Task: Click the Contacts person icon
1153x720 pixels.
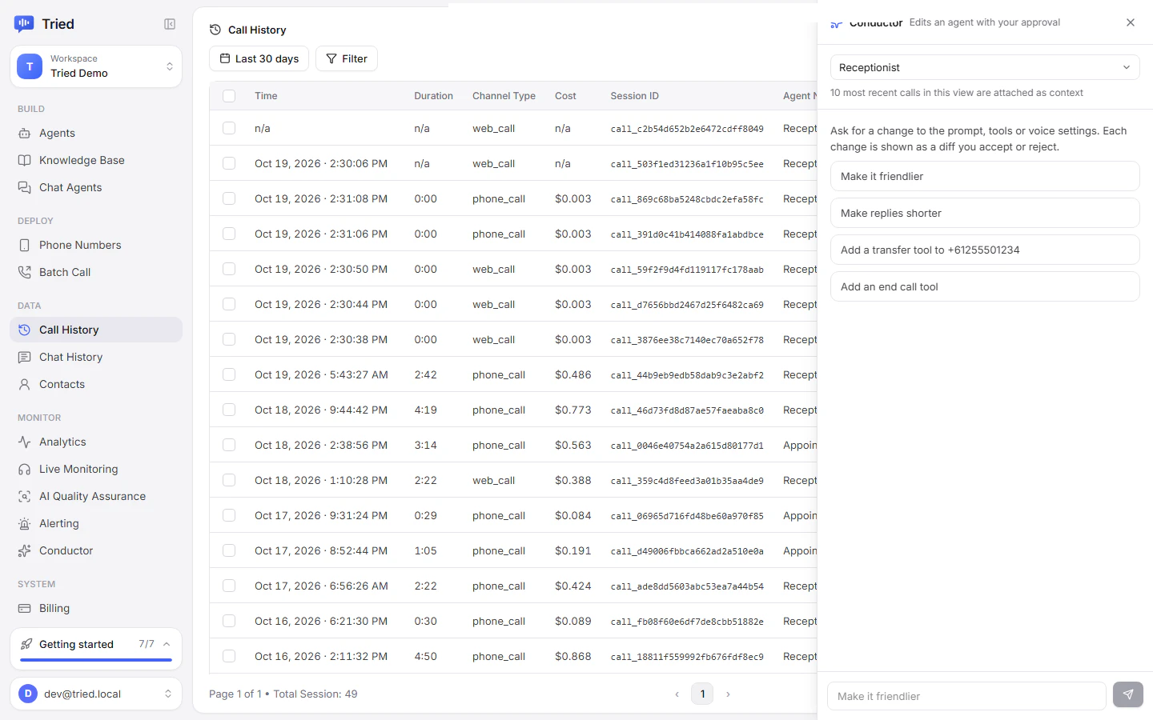Action: pyautogui.click(x=24, y=384)
